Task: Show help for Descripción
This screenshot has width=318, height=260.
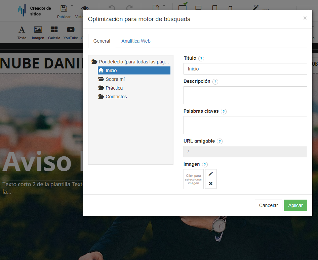Action: [x=215, y=82]
